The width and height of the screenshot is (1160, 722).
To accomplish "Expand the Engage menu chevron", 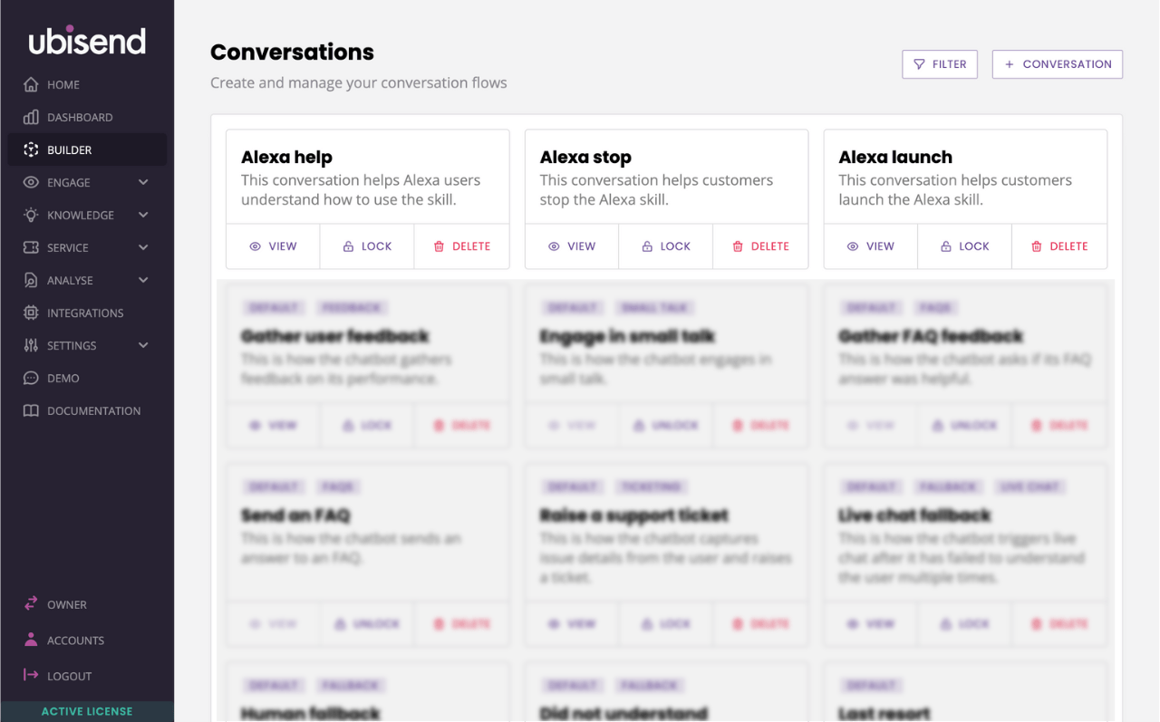I will click(x=143, y=182).
